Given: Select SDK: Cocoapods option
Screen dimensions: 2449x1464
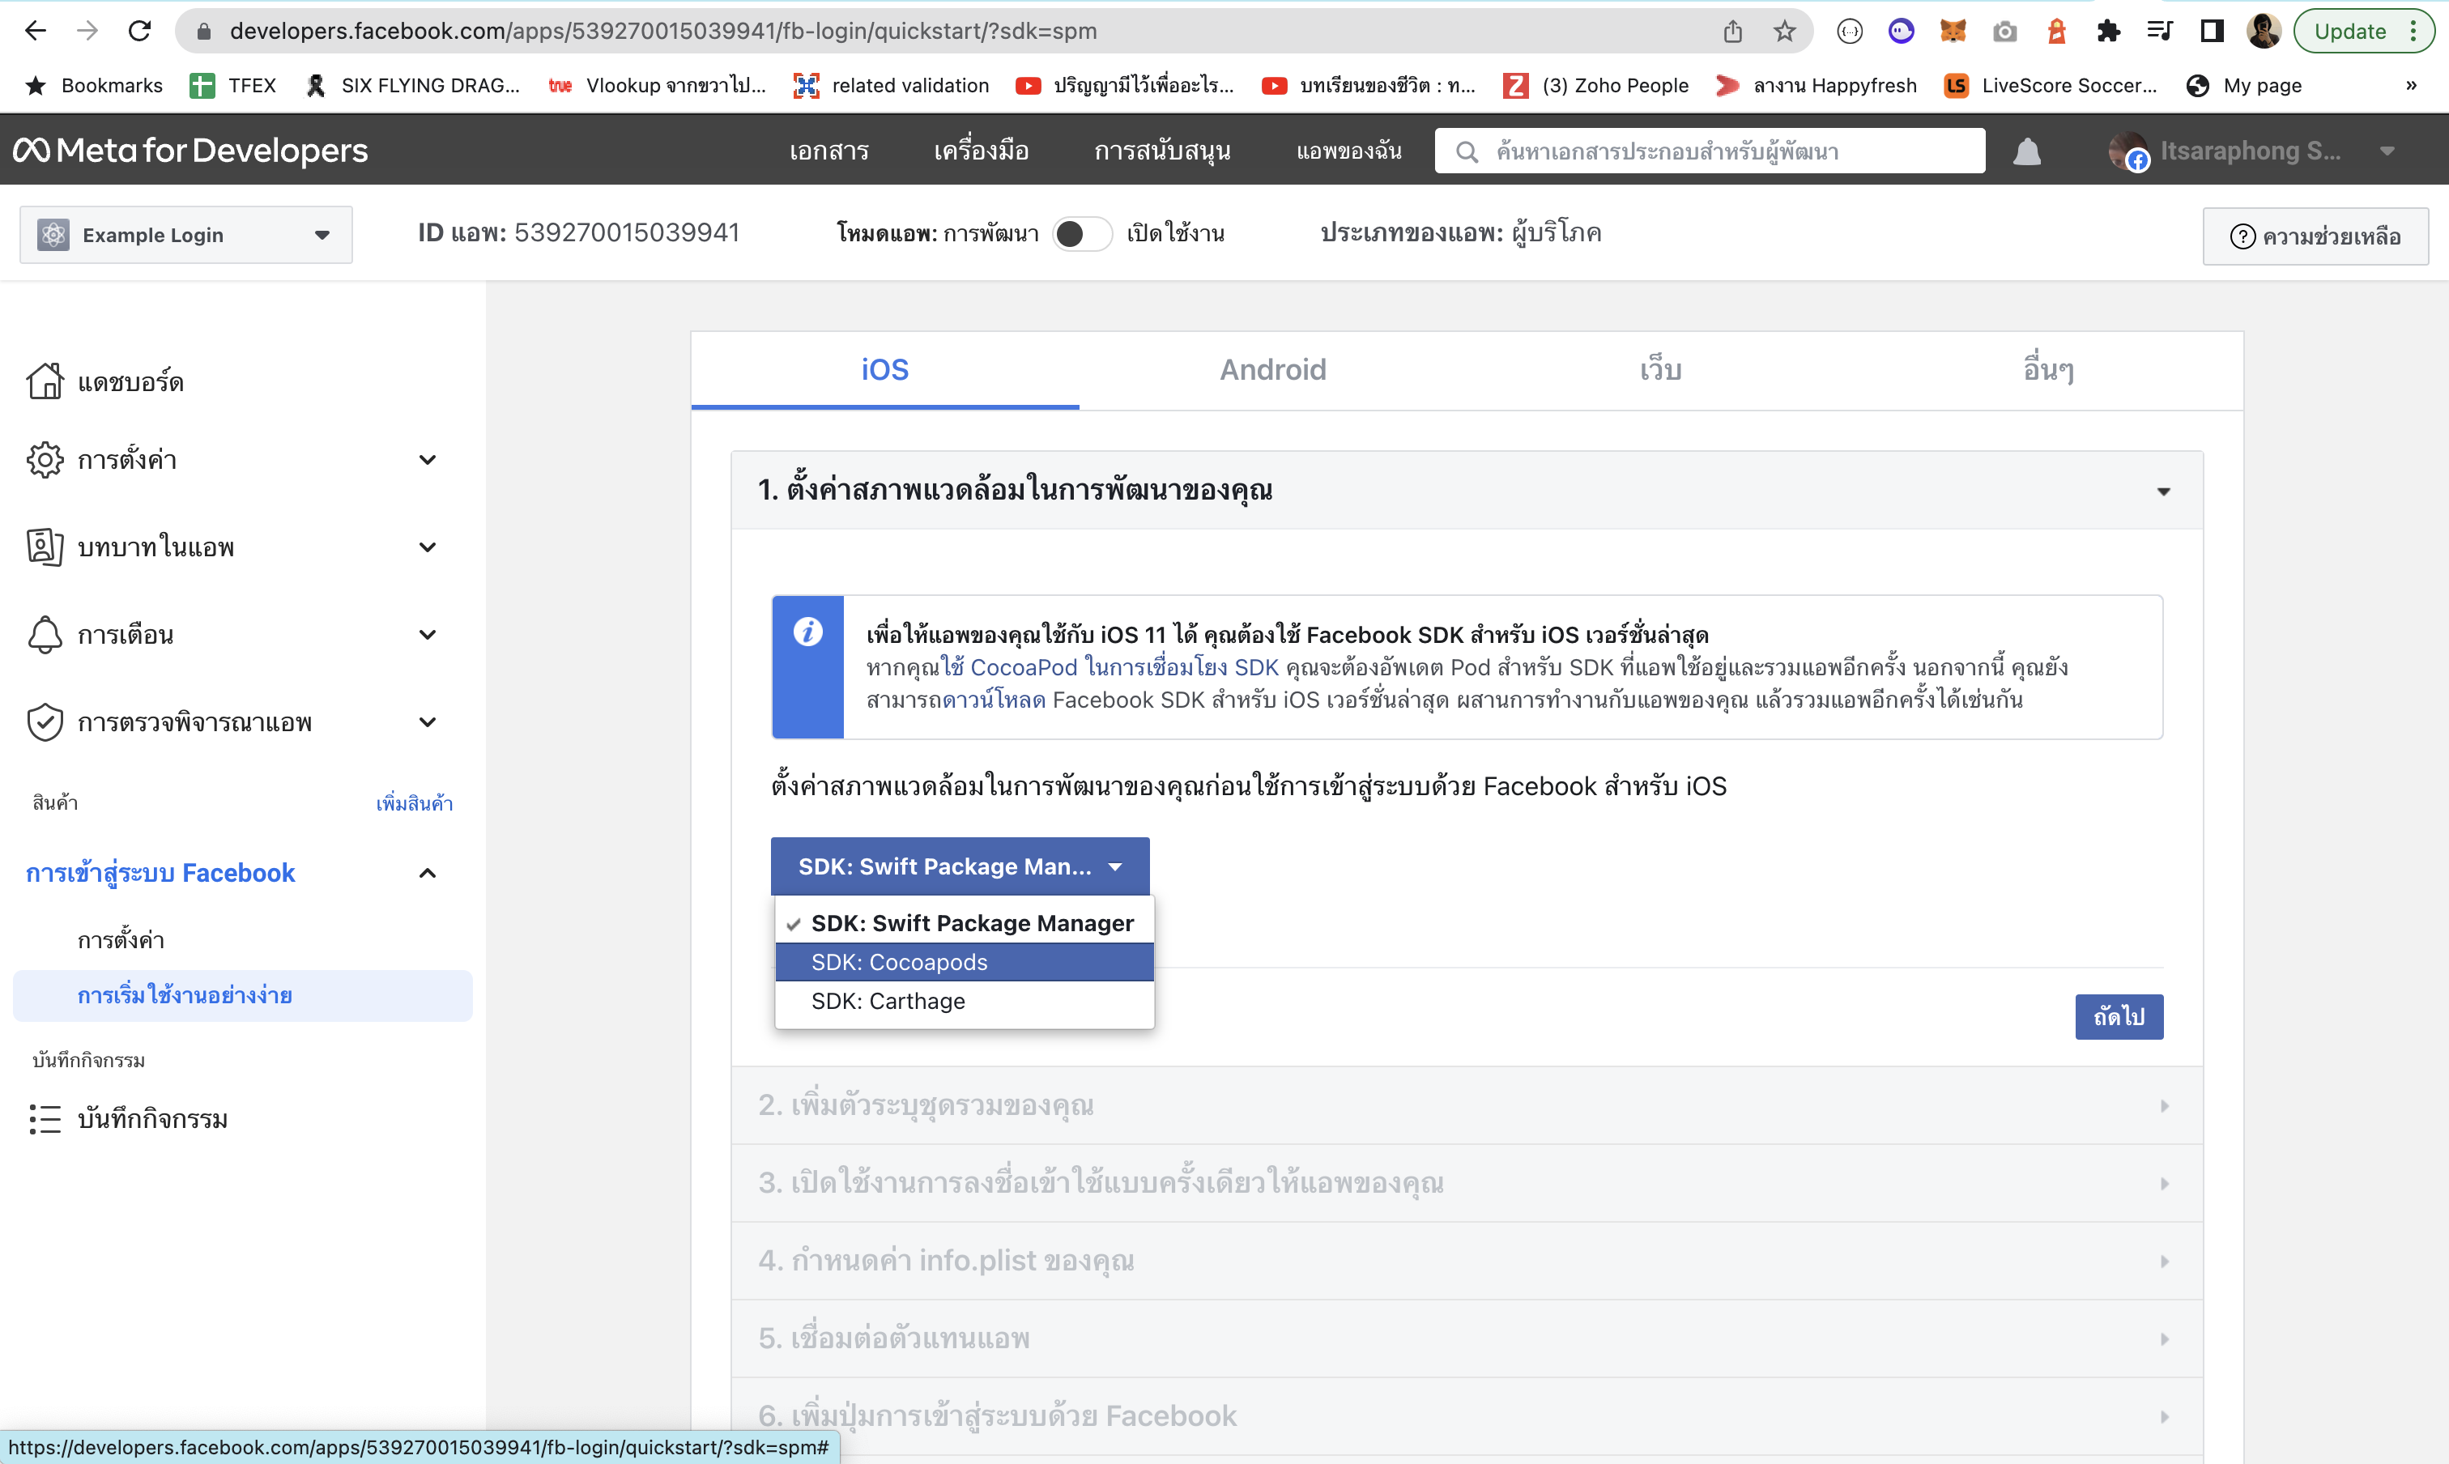Looking at the screenshot, I should pos(964,962).
